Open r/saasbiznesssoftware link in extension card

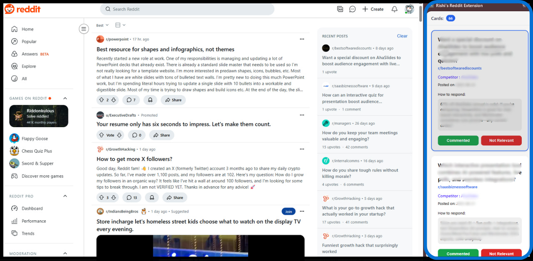click(458, 187)
